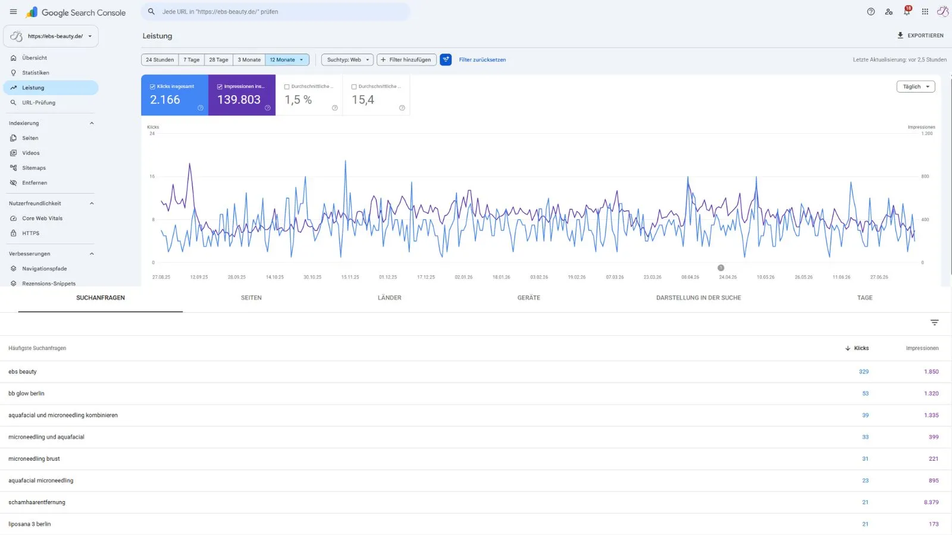Viewport: 952px width, 535px height.
Task: Click the annotation marker on chart axis
Action: [721, 267]
